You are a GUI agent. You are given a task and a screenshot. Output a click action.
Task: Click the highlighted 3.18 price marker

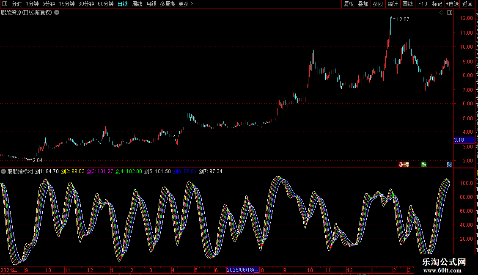tap(464, 140)
